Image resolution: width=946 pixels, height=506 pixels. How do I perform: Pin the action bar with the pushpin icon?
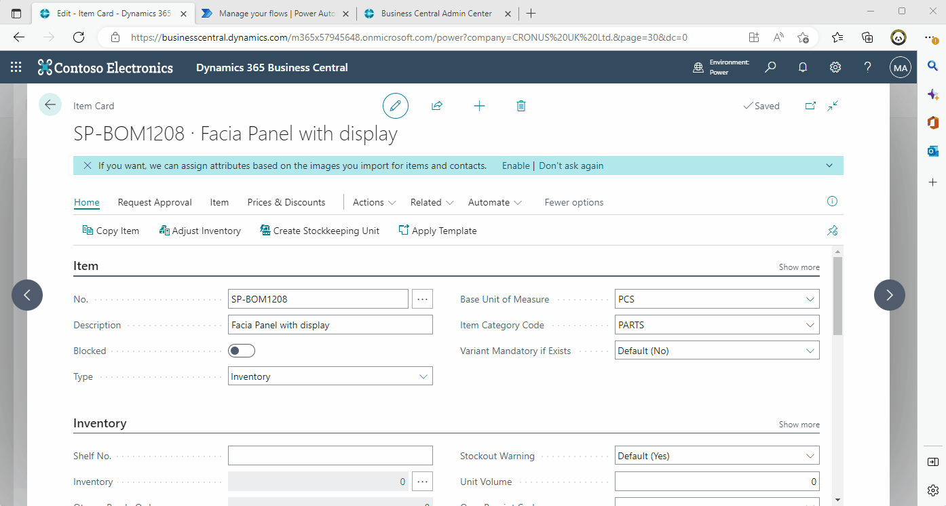click(832, 231)
